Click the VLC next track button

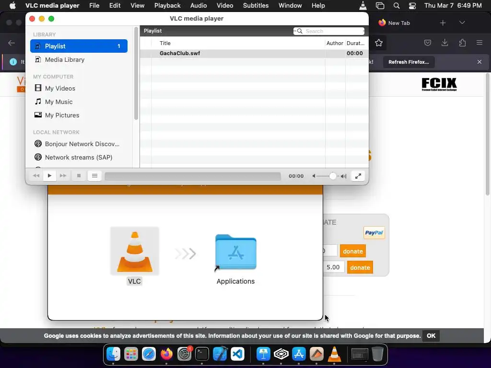point(63,176)
